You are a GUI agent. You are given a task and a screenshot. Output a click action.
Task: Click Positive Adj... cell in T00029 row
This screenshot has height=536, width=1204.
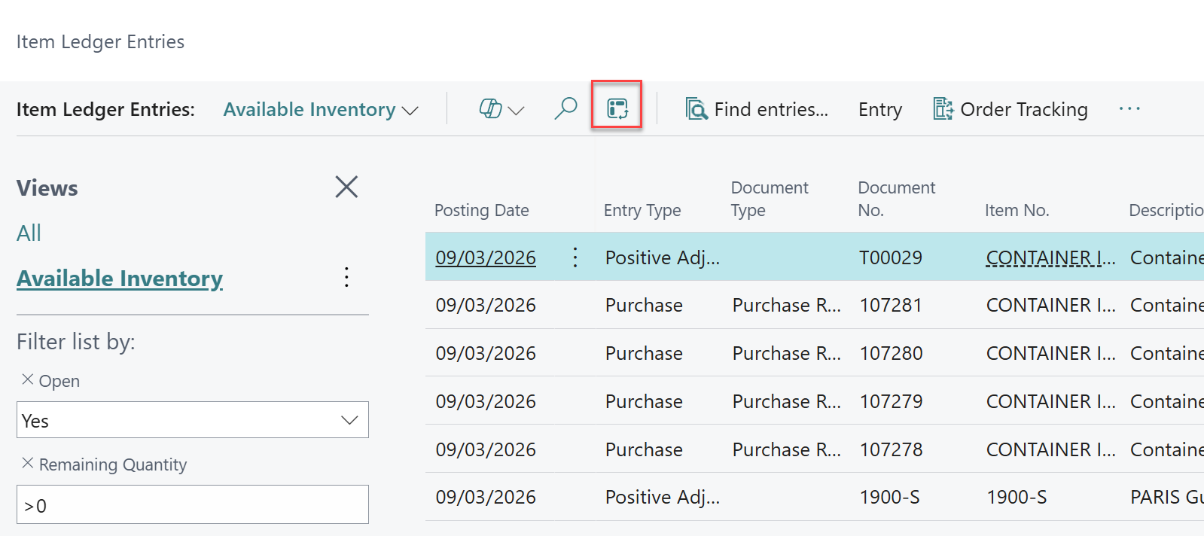point(663,257)
